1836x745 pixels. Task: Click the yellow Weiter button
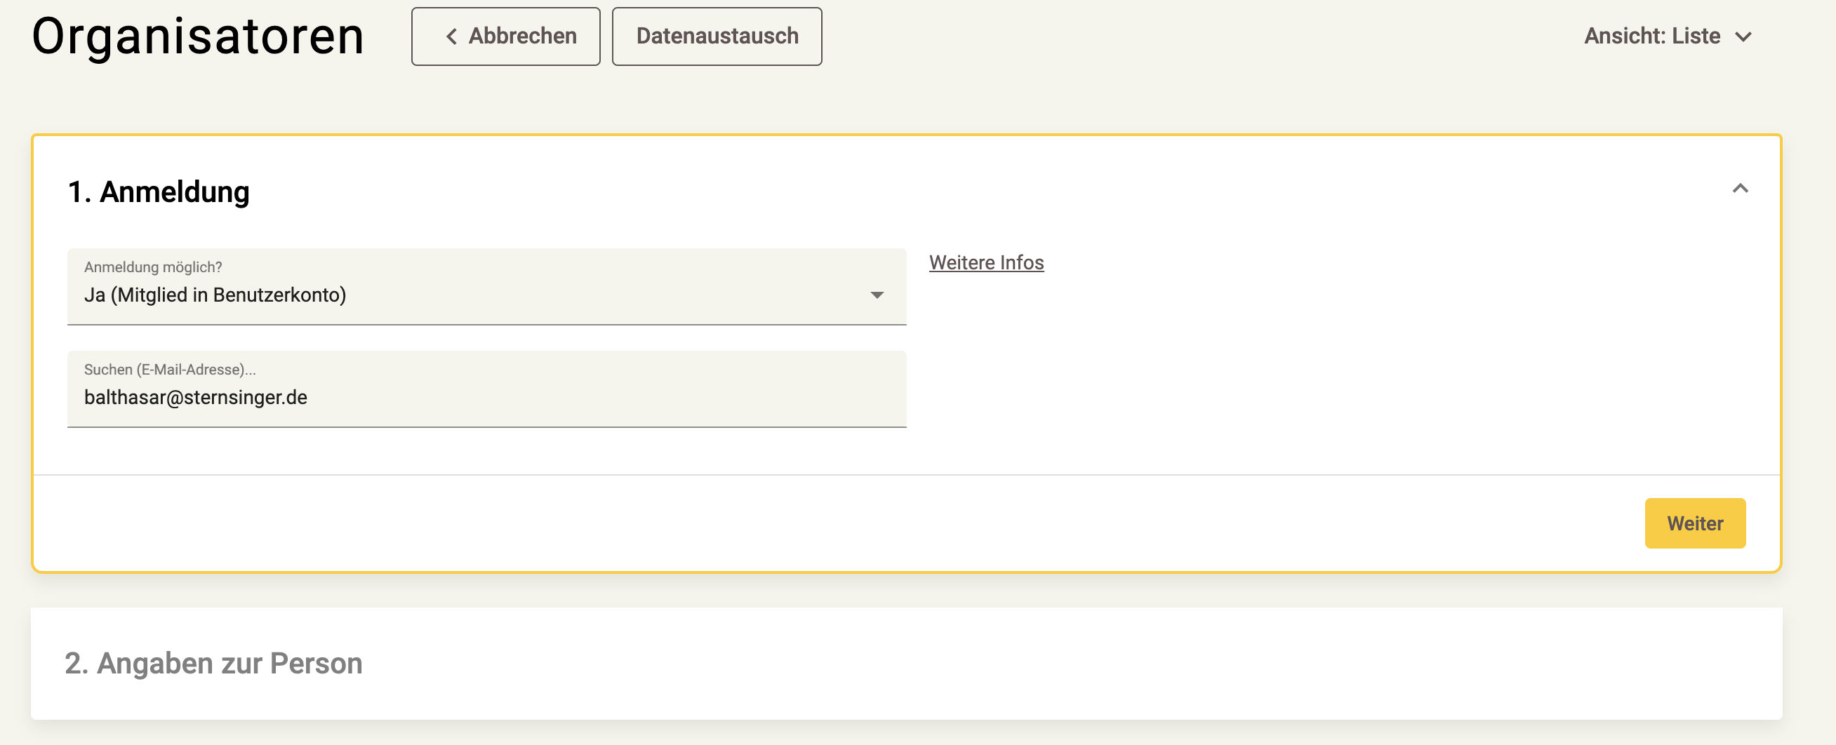(1694, 523)
